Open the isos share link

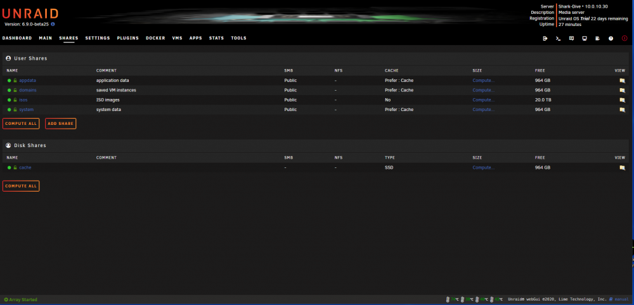23,100
